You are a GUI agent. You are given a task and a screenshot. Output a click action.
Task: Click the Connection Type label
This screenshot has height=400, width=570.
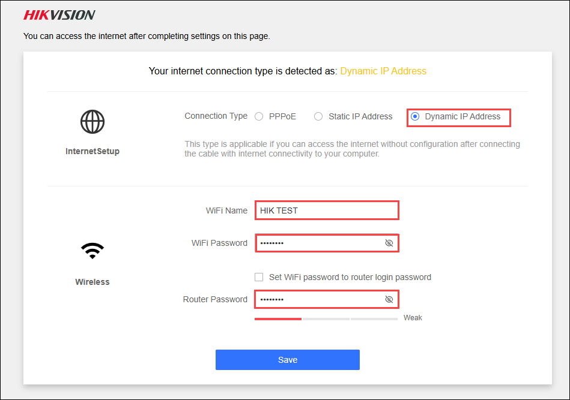coord(216,116)
